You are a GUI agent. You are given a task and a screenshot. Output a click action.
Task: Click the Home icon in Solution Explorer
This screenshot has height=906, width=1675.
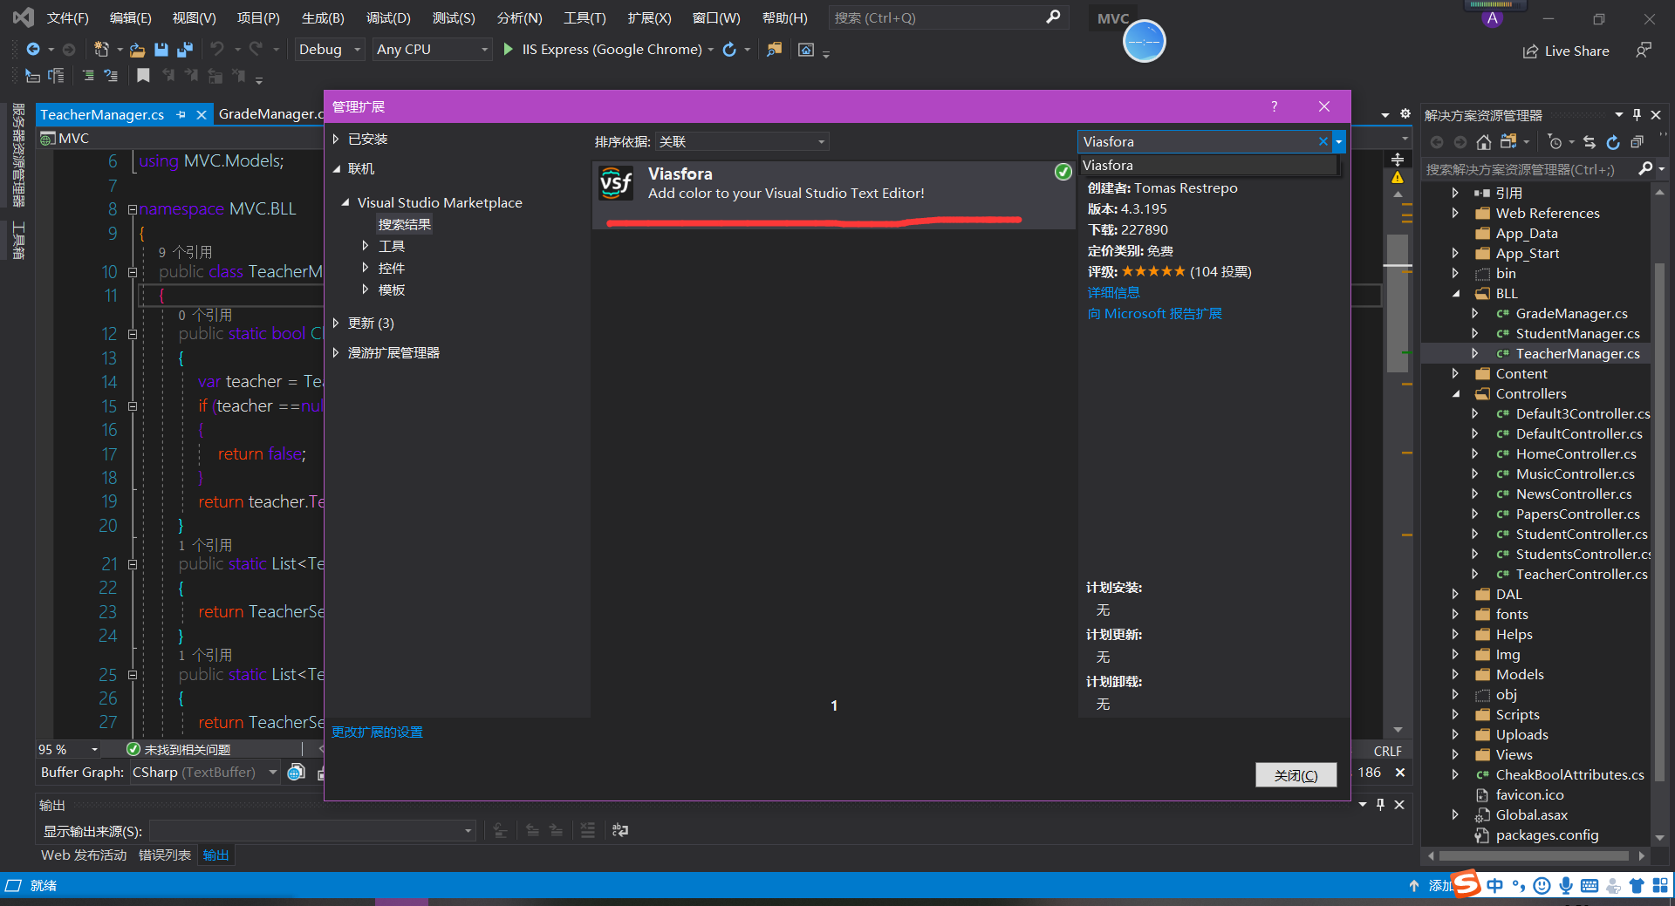coord(1484,142)
